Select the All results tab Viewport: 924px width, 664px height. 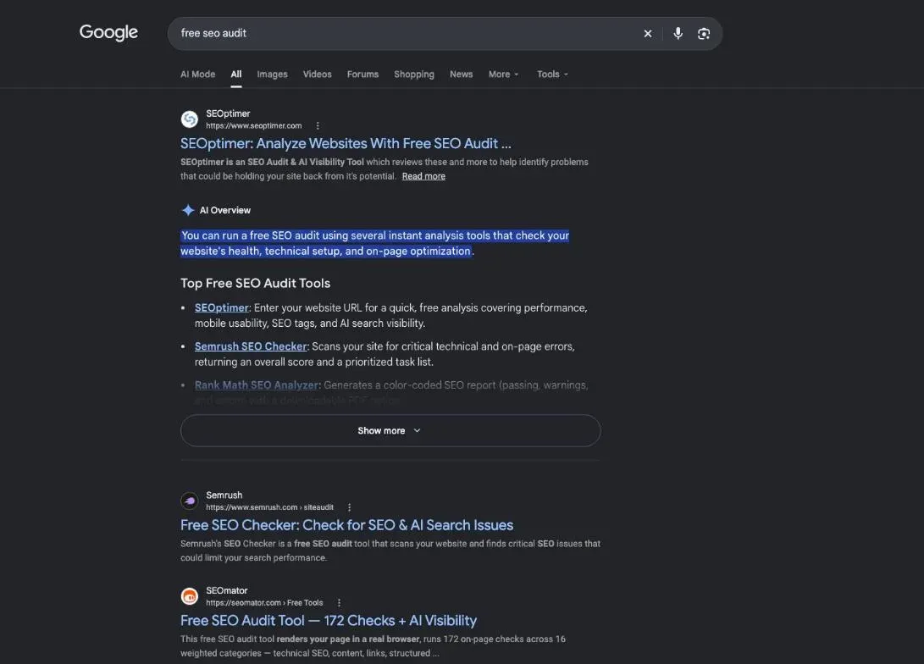click(x=236, y=75)
